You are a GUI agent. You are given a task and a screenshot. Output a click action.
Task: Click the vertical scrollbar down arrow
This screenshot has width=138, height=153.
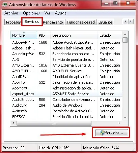tap(125, 117)
